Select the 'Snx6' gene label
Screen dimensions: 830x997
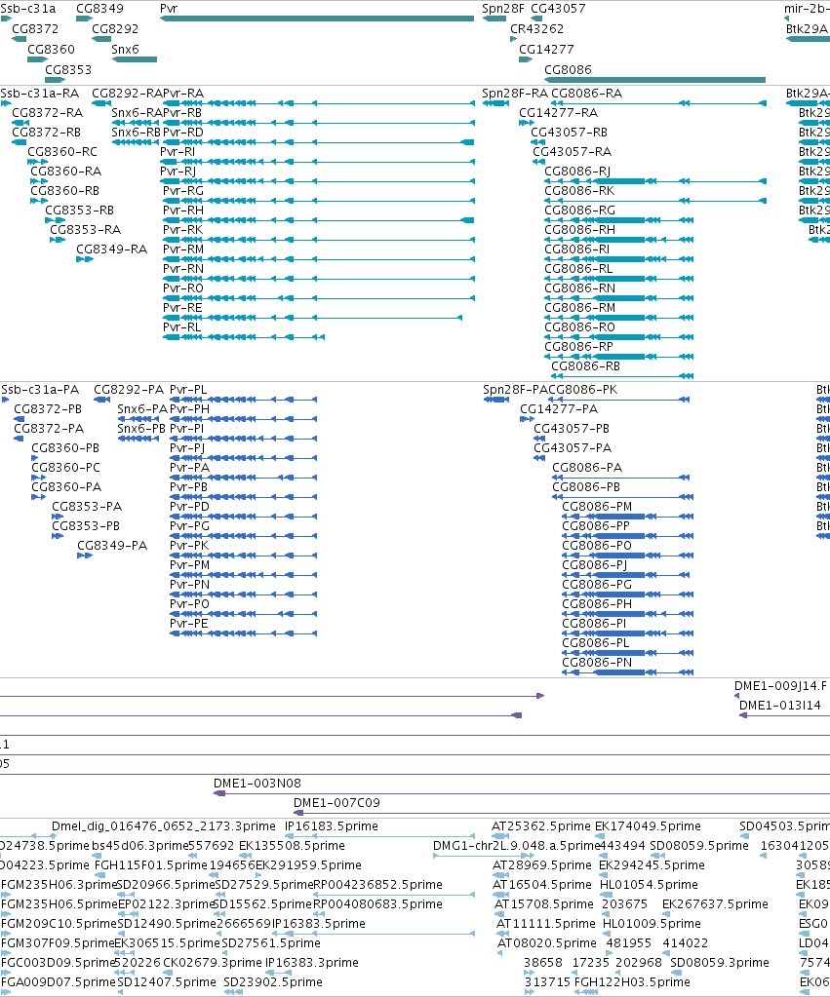tap(126, 50)
